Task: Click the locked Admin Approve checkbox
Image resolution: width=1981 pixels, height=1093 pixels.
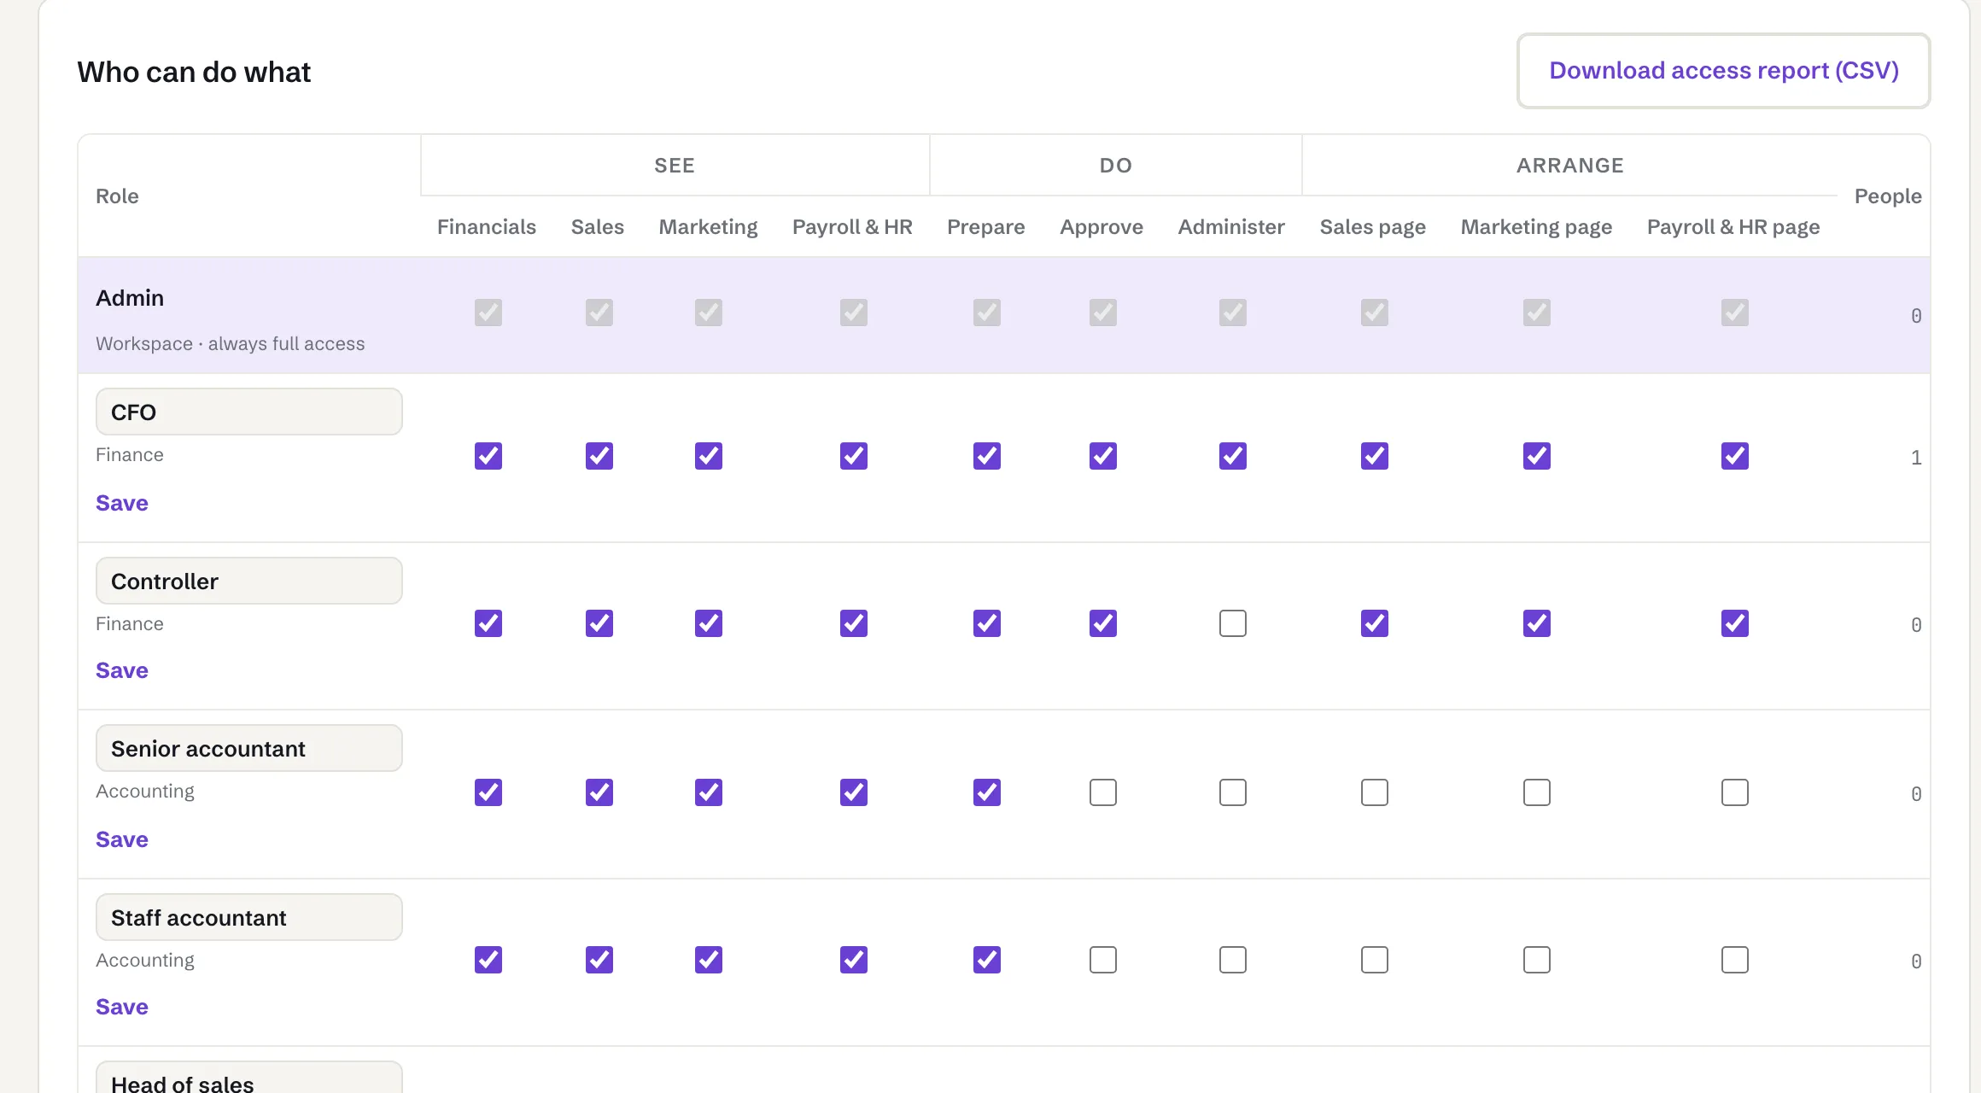Action: click(1103, 313)
